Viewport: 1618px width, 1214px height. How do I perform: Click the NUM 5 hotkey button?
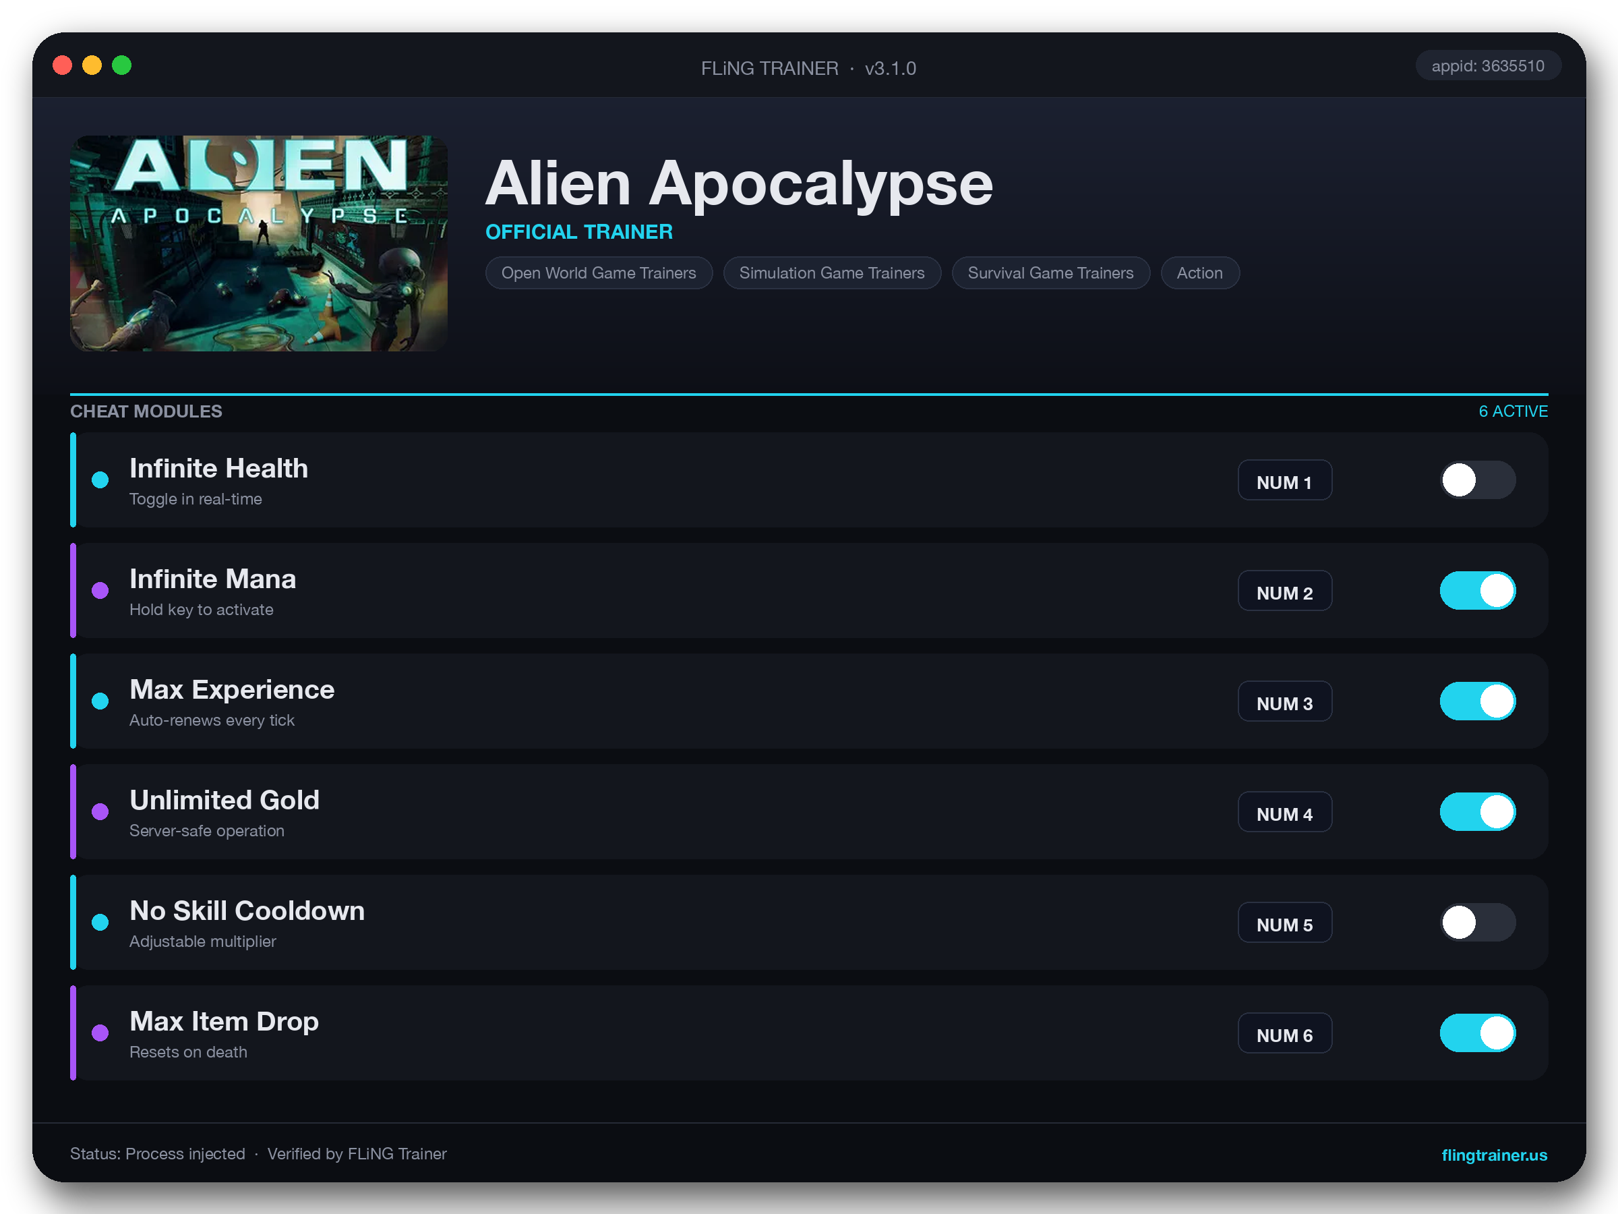(1284, 922)
